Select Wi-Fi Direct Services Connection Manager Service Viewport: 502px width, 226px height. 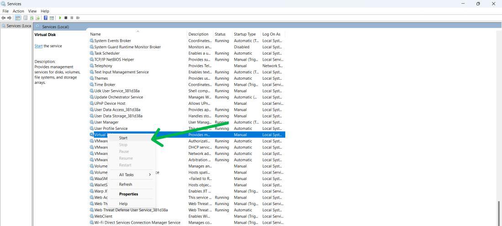[x=137, y=222]
